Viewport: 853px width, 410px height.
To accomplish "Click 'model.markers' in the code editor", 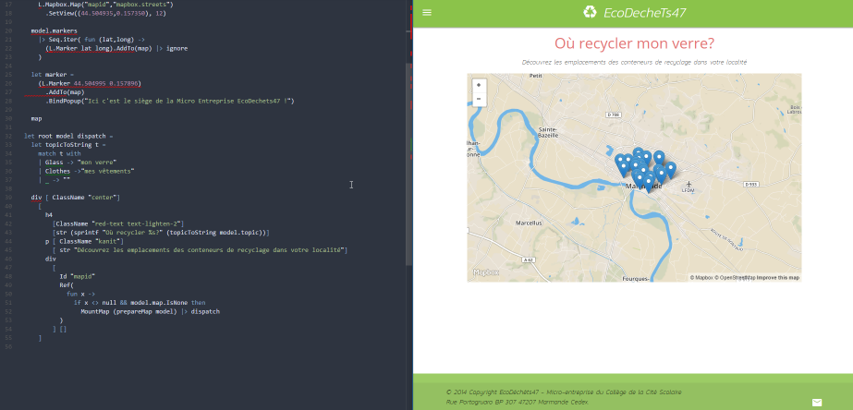I will pos(54,31).
